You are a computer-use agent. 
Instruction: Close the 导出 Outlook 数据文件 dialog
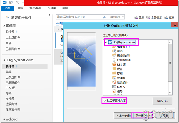click(175, 25)
